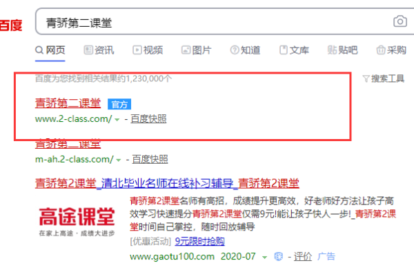This screenshot has height=274, width=414.
Task: Click the 知道 question-mark icon
Action: point(235,50)
